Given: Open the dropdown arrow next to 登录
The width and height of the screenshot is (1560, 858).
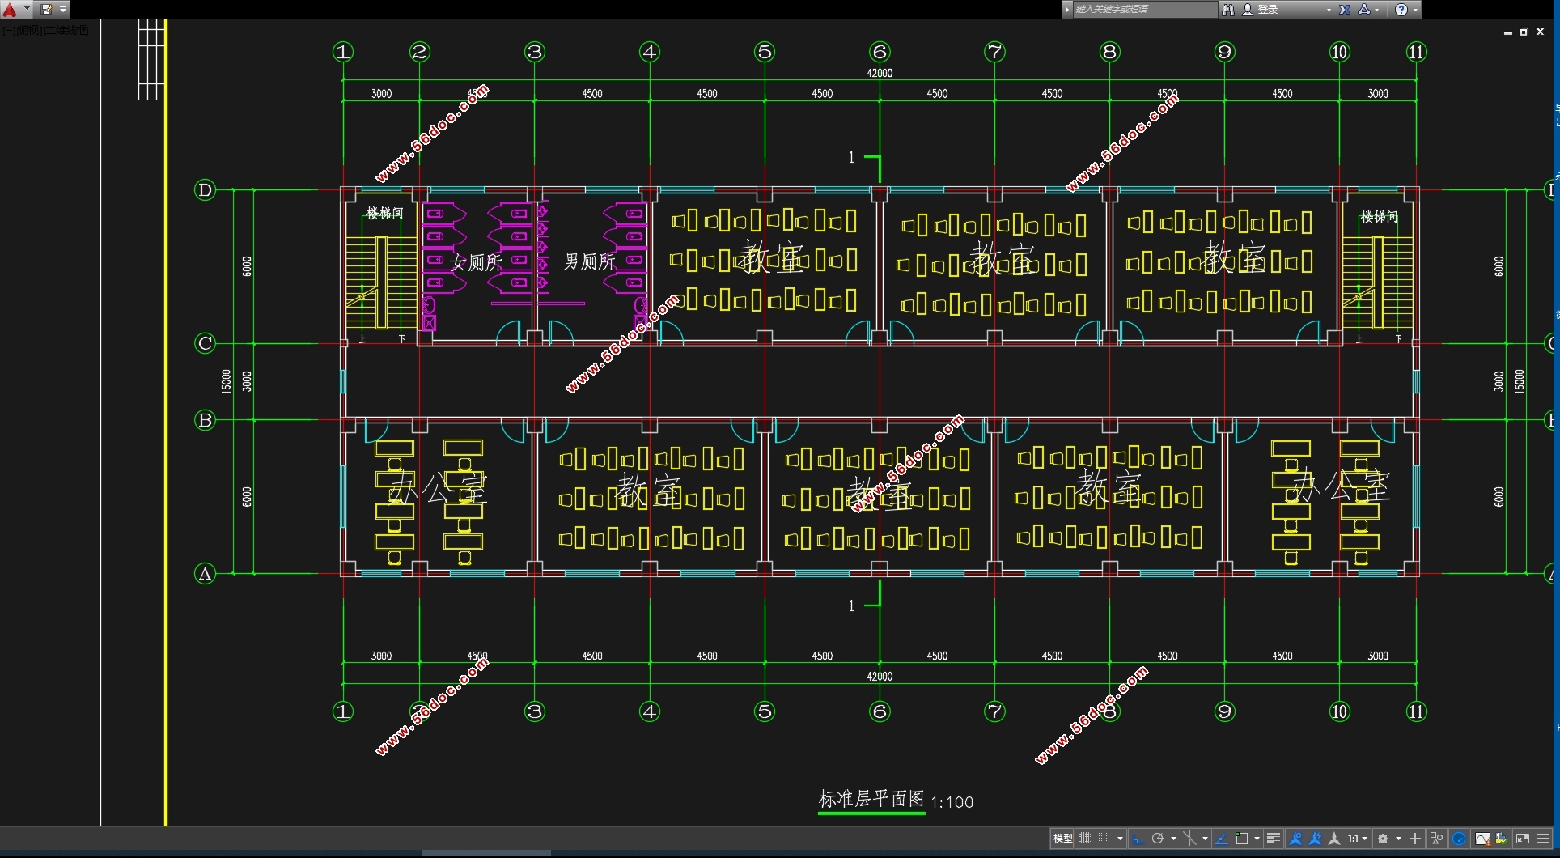Looking at the screenshot, I should point(1329,10).
